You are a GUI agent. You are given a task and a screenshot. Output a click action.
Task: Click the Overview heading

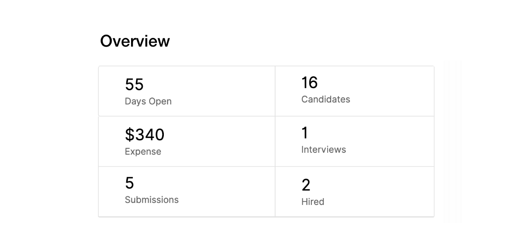point(135,41)
